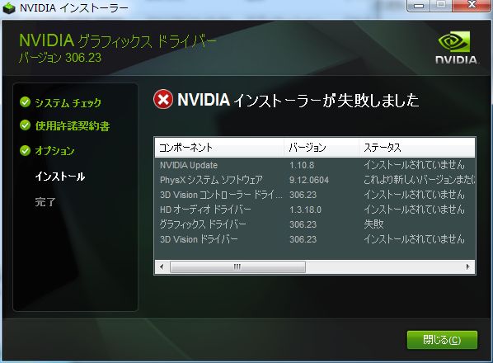
Task: Click the バージョン column header
Action: pyautogui.click(x=322, y=148)
